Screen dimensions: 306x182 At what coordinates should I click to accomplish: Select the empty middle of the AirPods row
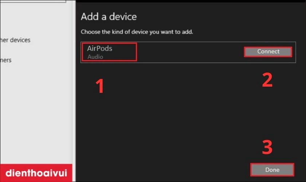190,52
